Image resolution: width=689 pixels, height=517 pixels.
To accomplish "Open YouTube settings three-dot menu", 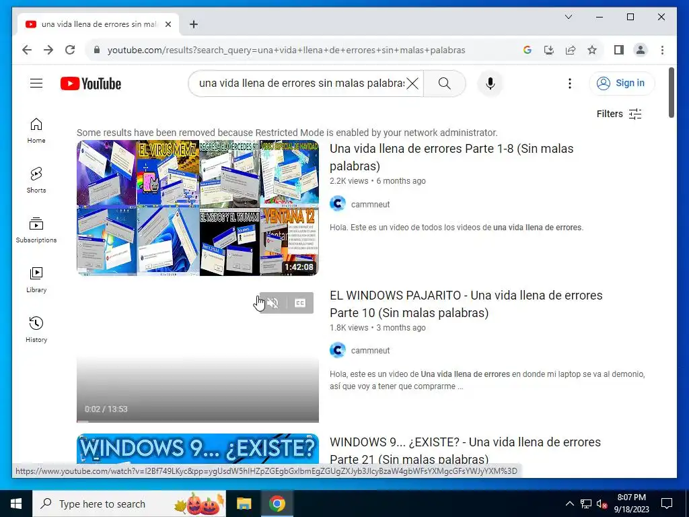I will click(569, 83).
